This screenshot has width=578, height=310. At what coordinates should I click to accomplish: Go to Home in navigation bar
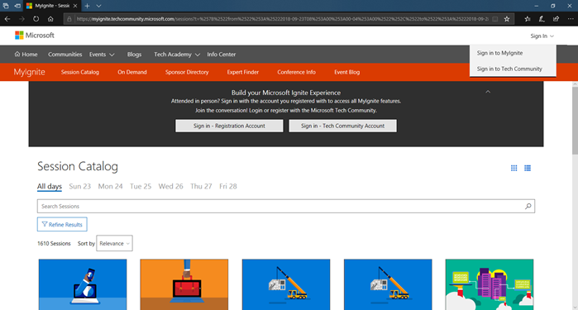pos(26,55)
